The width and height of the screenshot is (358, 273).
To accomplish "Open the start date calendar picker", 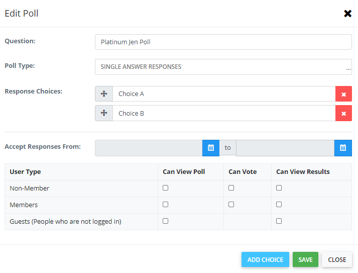I will pyautogui.click(x=211, y=148).
